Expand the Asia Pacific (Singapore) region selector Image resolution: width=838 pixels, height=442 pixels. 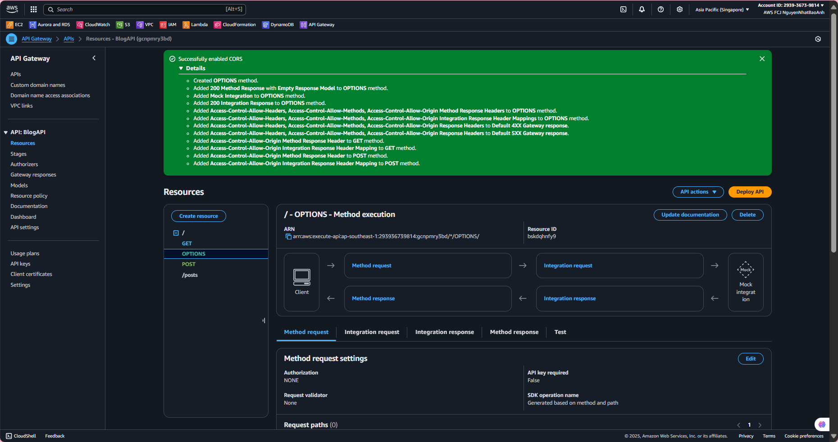click(722, 9)
